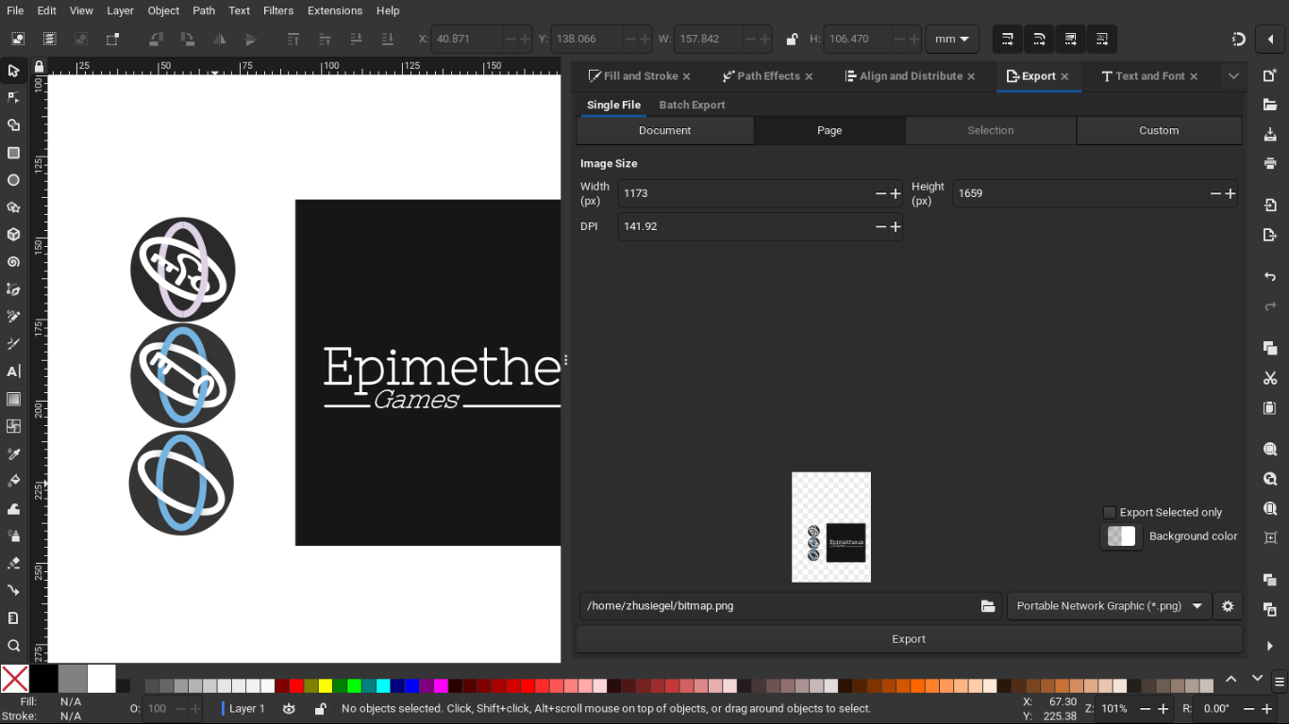Screen dimensions: 1289x724
Task: Show previous palette row with up chevron
Action: coord(1231,679)
